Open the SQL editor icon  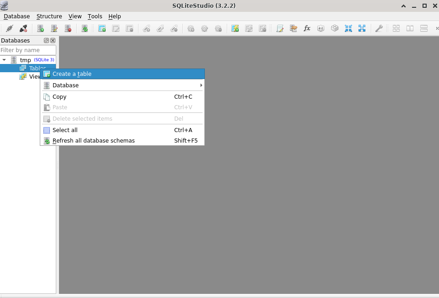(x=280, y=28)
